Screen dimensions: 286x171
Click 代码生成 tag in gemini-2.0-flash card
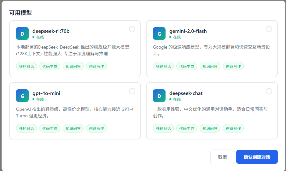[x=187, y=66]
